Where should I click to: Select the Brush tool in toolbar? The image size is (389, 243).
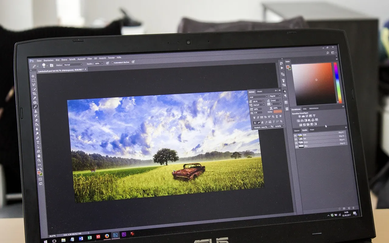pyautogui.click(x=35, y=107)
